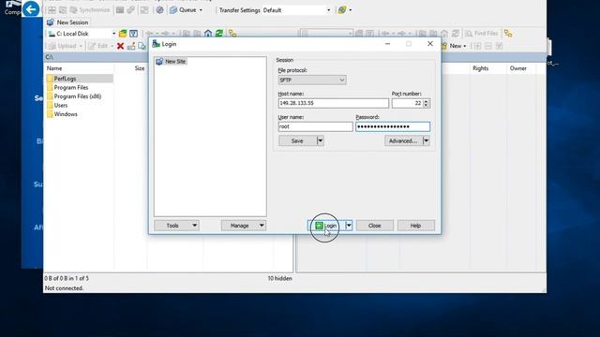The image size is (600, 337).
Task: Click the New Session tab in main window
Action: point(67,22)
